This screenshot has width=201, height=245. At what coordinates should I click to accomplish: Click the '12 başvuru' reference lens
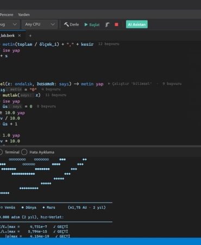[x=109, y=44]
